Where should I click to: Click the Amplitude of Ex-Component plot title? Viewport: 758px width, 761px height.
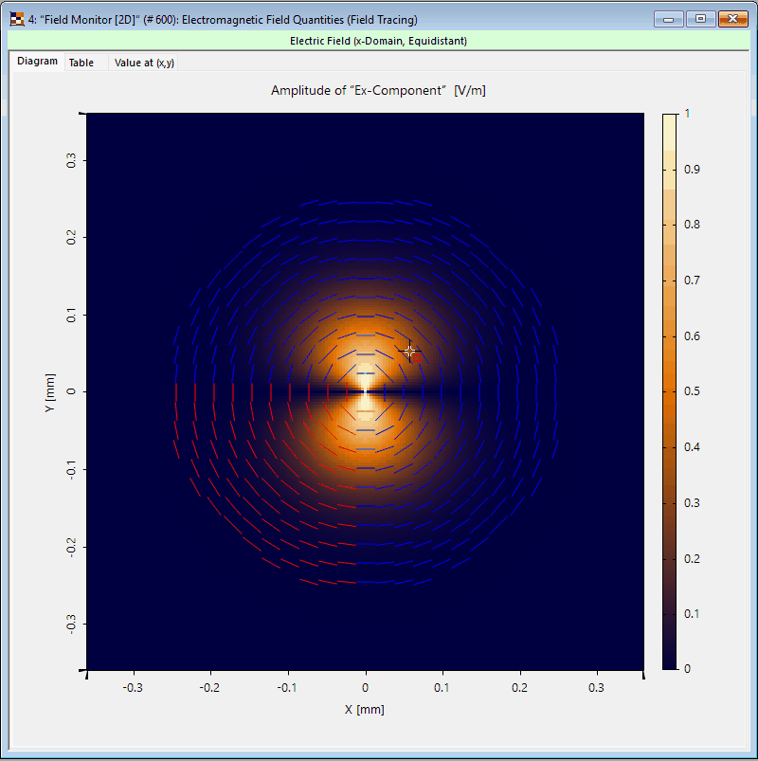(x=378, y=90)
